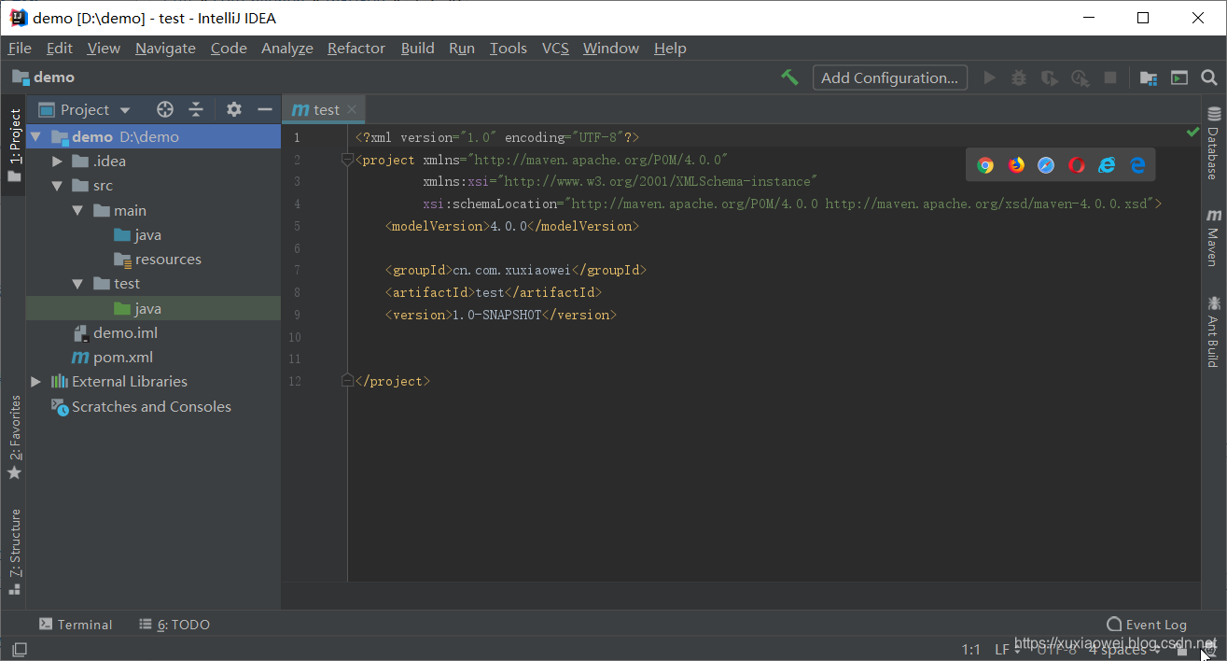Viewport: 1227px width, 661px height.
Task: Run the project with the green hammer Build icon
Action: tap(789, 77)
